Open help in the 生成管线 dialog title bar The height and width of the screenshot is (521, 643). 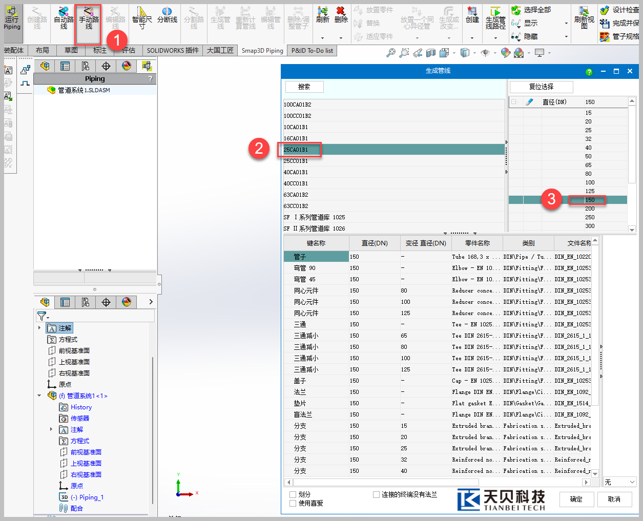(x=589, y=72)
